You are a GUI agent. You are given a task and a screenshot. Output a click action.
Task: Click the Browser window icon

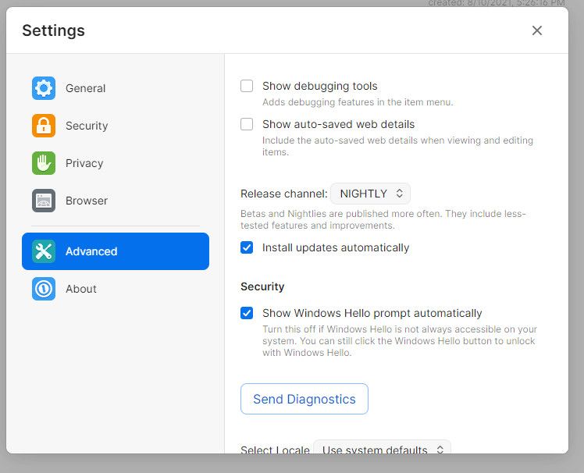(x=44, y=201)
